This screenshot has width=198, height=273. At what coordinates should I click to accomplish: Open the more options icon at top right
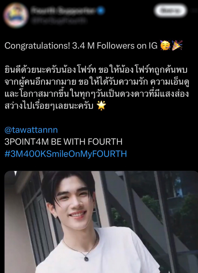[195, 11]
